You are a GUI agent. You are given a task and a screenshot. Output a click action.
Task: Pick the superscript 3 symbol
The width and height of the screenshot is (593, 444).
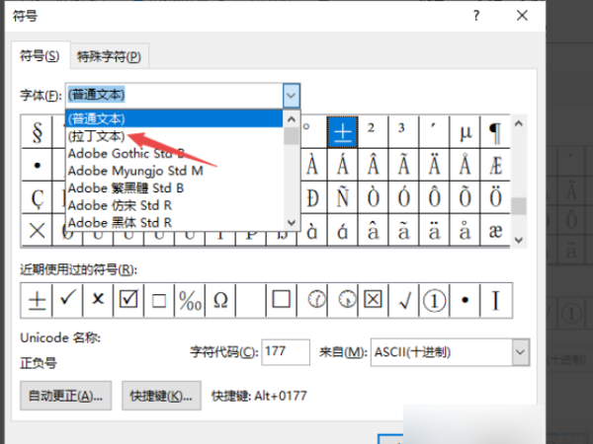click(403, 132)
